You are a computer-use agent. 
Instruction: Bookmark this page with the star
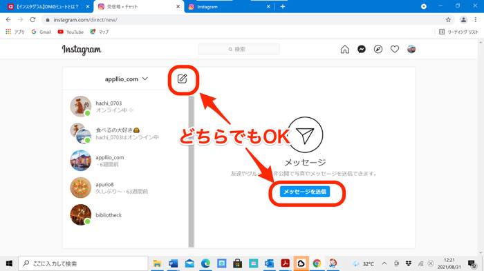(448, 20)
